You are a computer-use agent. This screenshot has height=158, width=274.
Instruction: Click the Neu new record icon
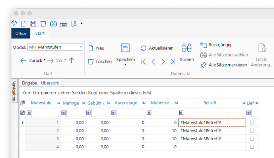click(x=90, y=48)
